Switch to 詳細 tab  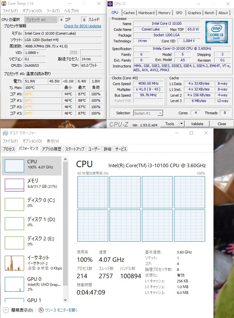point(107,149)
